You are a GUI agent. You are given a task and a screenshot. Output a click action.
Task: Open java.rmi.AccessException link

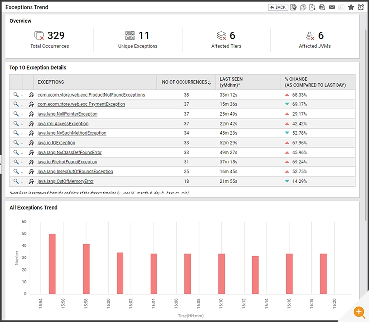pyautogui.click(x=63, y=124)
